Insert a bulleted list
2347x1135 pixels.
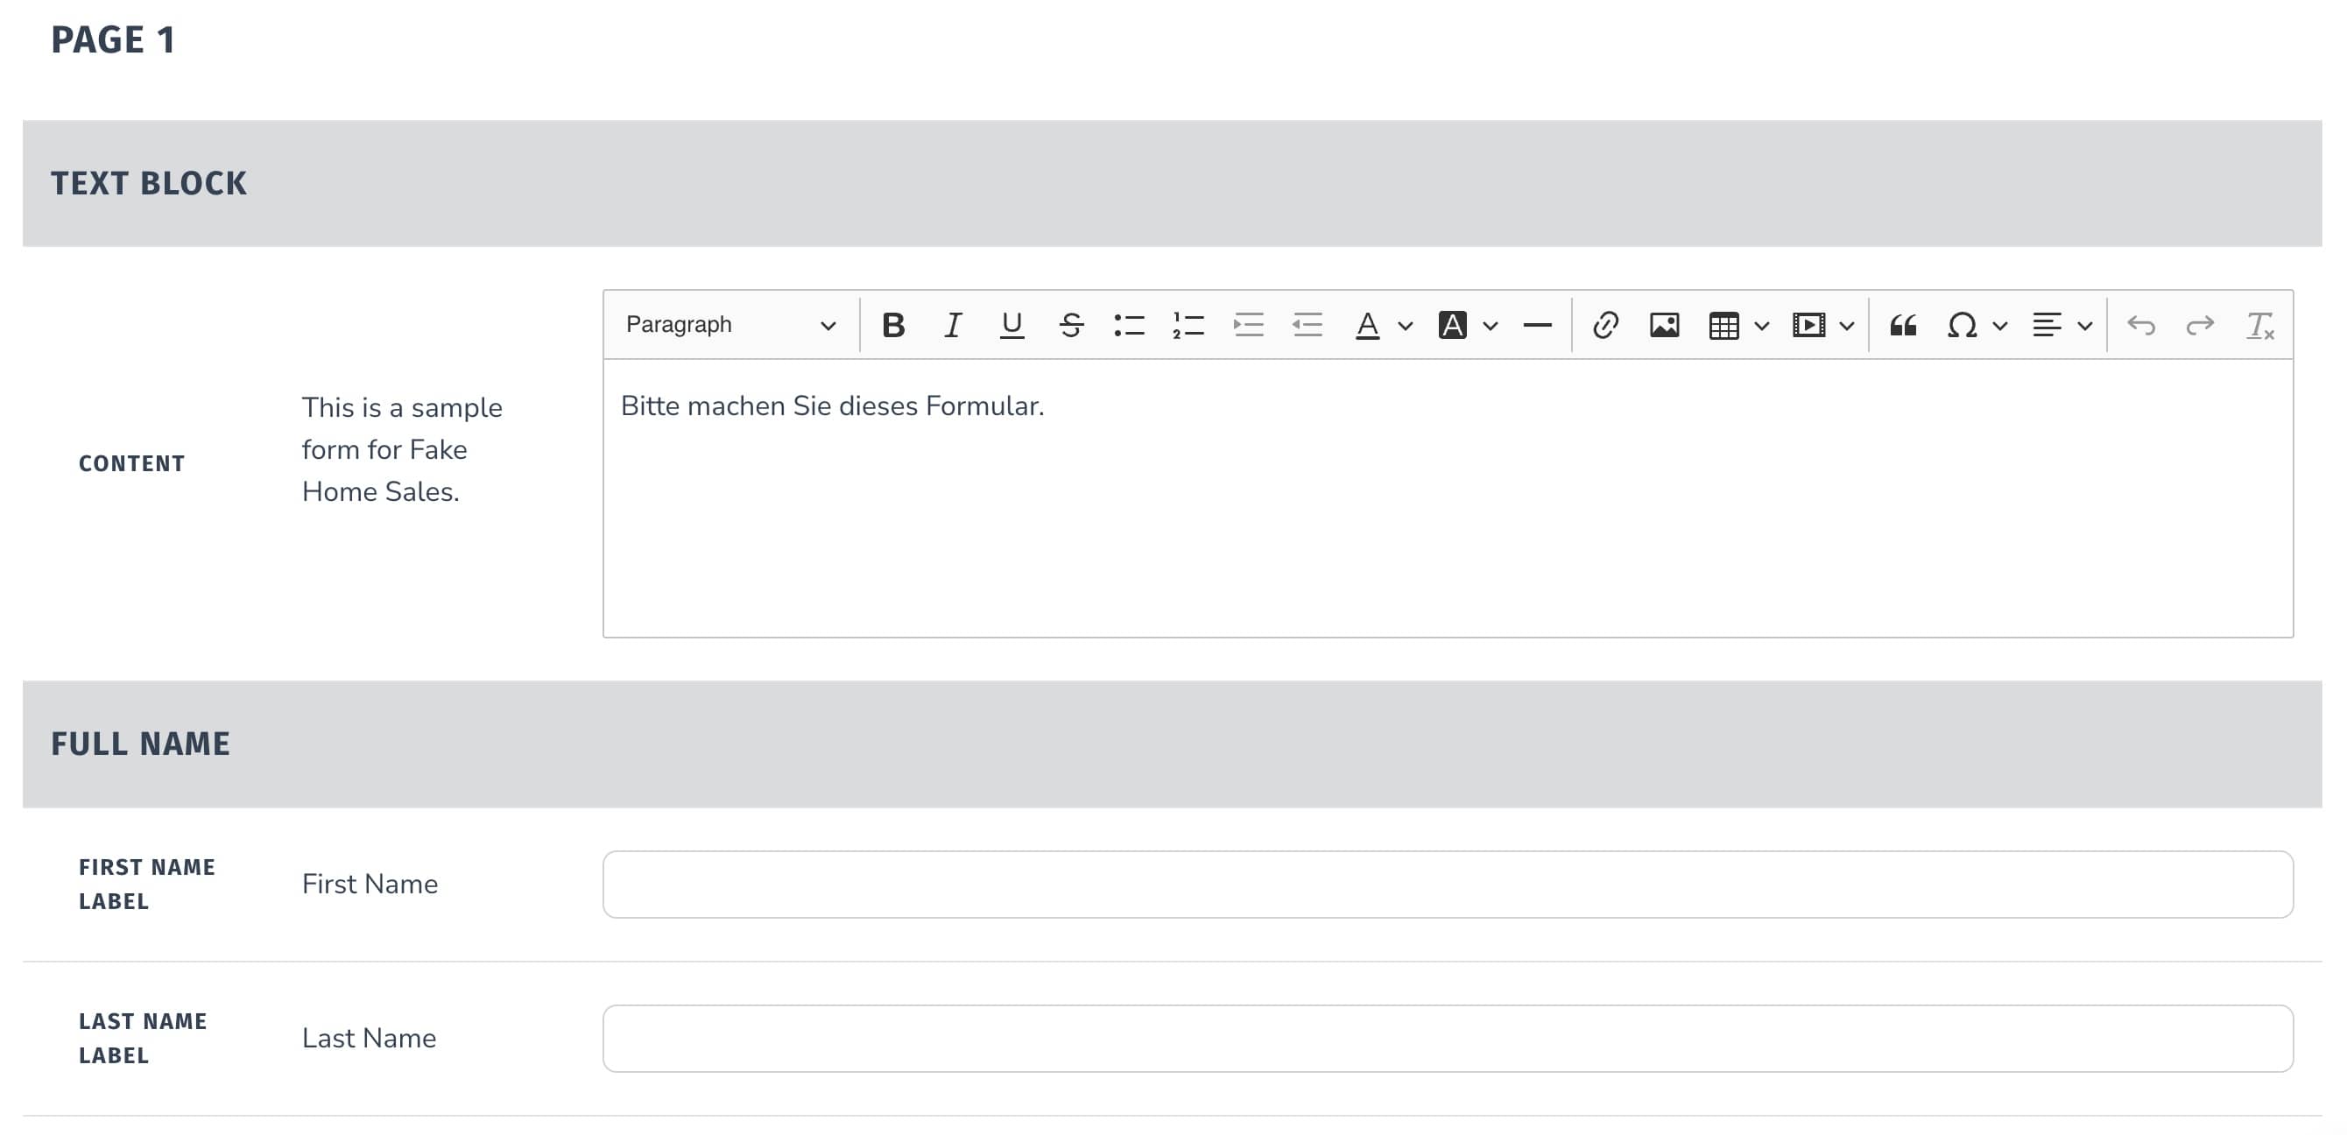pyautogui.click(x=1129, y=325)
